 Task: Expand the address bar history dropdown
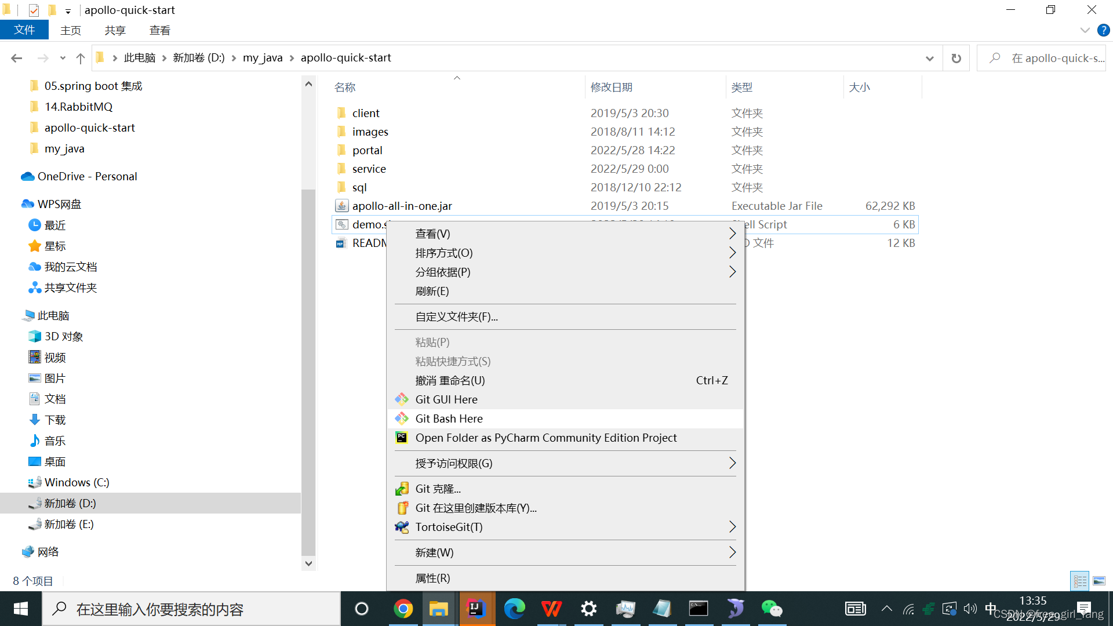pos(930,58)
